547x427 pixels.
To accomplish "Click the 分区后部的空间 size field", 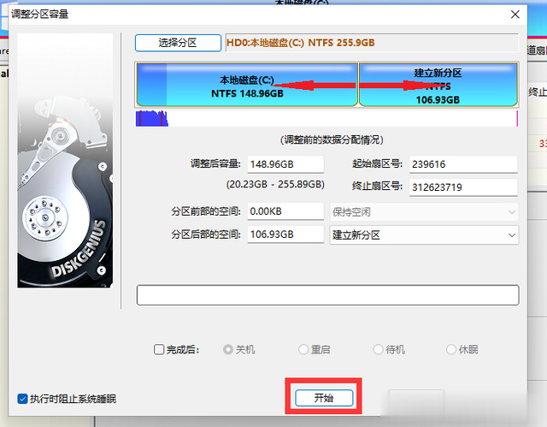I will tap(285, 234).
